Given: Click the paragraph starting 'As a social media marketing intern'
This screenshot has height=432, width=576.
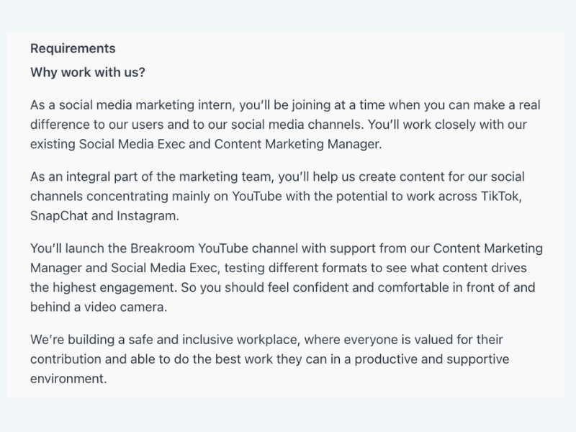Looking at the screenshot, I should (x=285, y=125).
